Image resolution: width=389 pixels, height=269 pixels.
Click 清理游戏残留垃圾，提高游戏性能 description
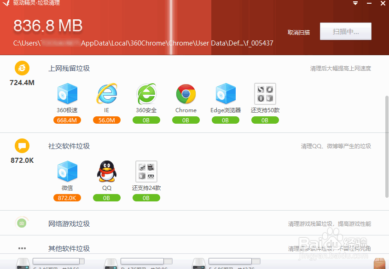330,224
